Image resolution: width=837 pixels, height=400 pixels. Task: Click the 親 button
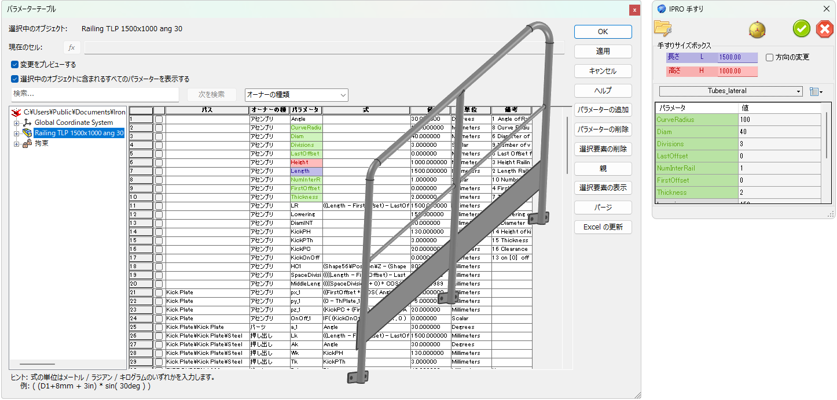click(x=603, y=169)
